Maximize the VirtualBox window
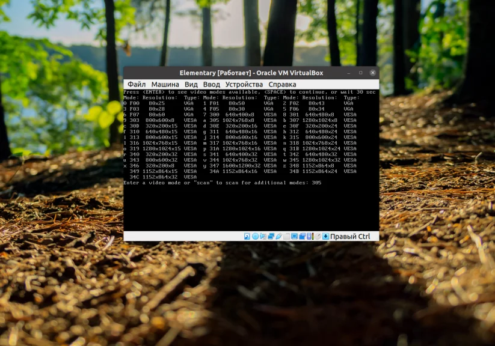495x346 pixels. point(360,73)
